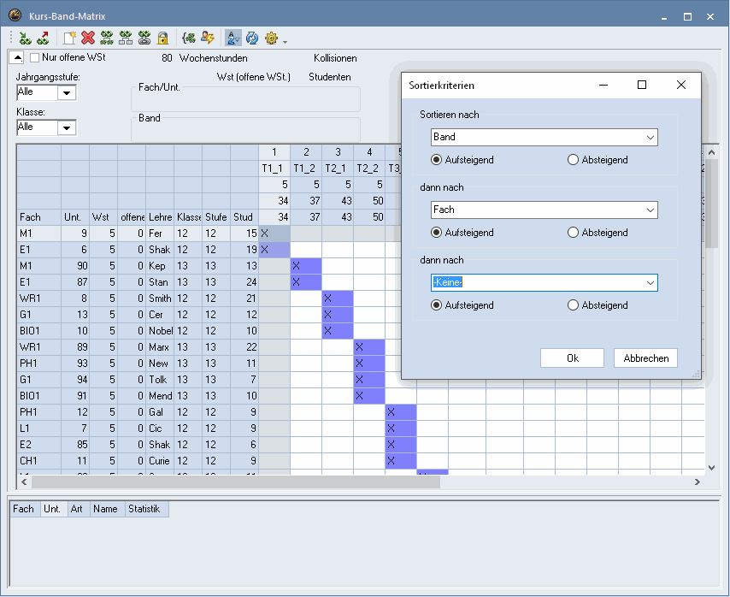Click the Stud column header

[244, 217]
